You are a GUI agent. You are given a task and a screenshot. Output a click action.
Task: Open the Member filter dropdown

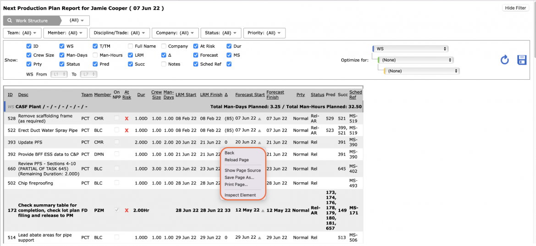click(x=65, y=33)
